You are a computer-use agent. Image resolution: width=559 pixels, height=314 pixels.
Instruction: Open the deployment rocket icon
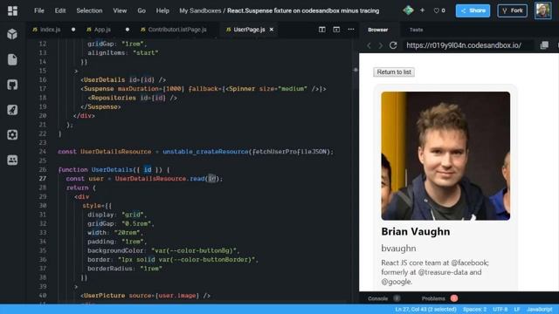(12, 110)
